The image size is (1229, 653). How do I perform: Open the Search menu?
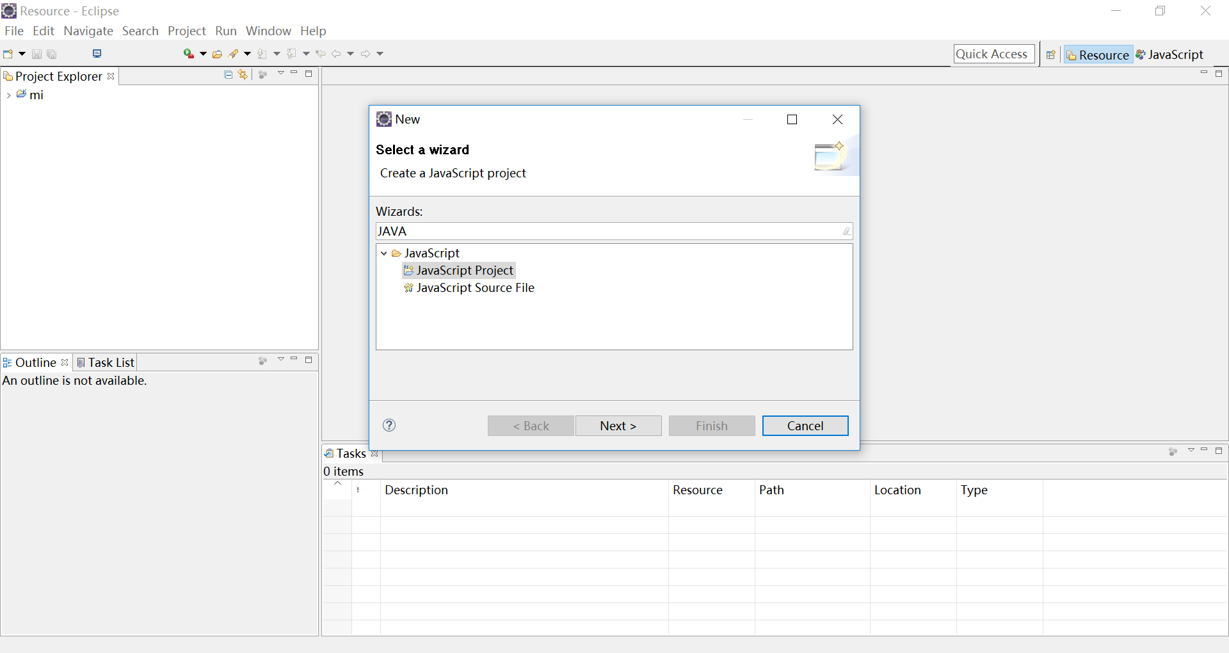pyautogui.click(x=140, y=31)
